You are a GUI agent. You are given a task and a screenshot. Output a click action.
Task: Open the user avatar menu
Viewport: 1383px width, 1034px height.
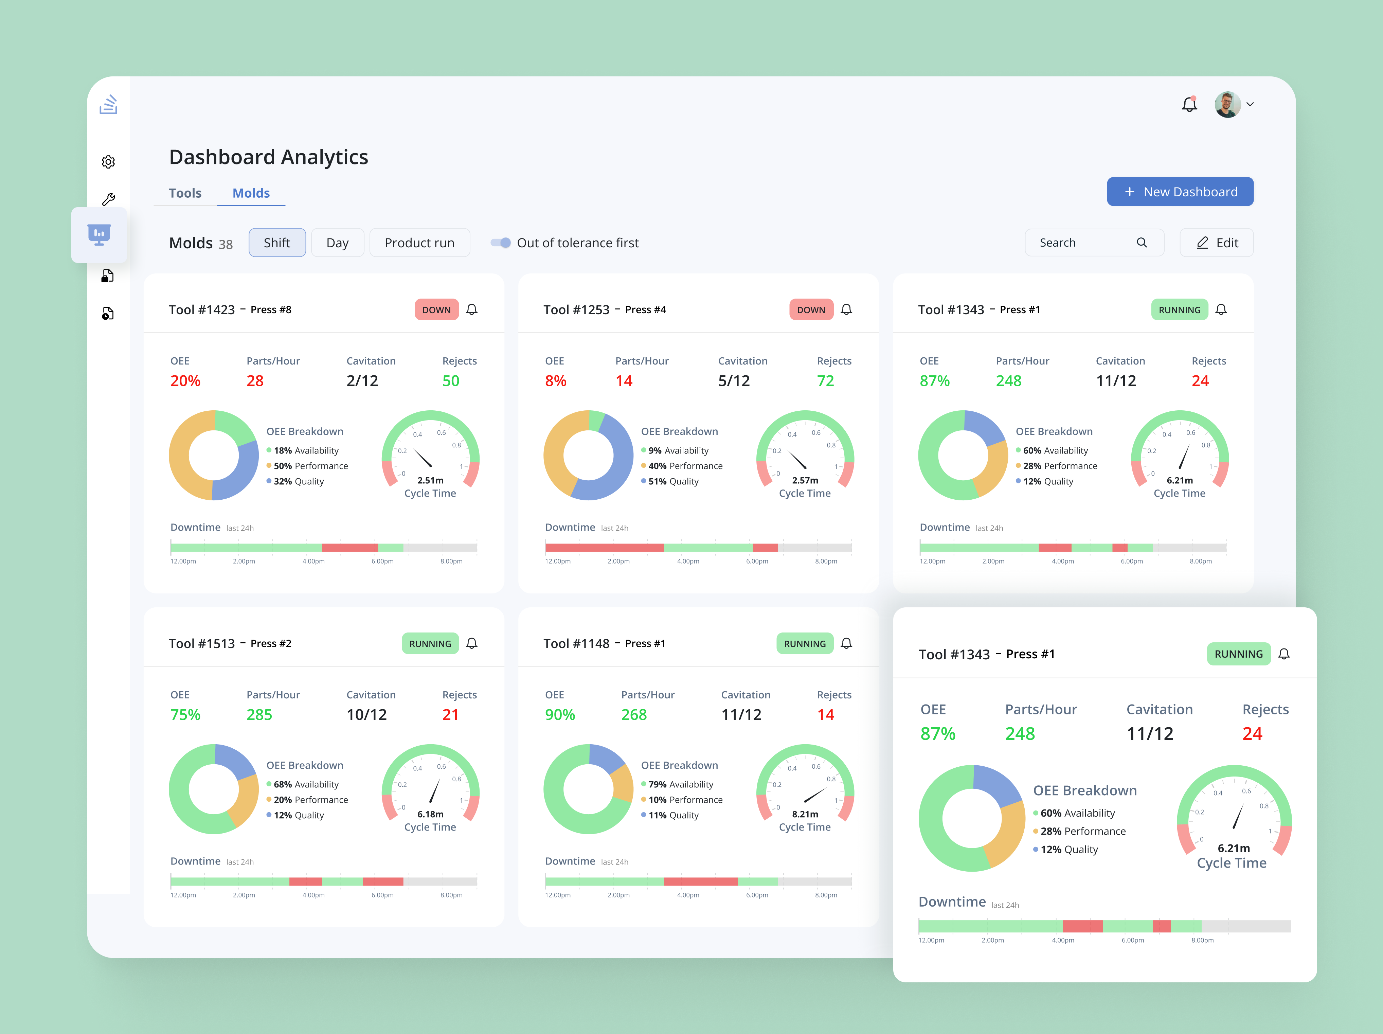(x=1227, y=104)
